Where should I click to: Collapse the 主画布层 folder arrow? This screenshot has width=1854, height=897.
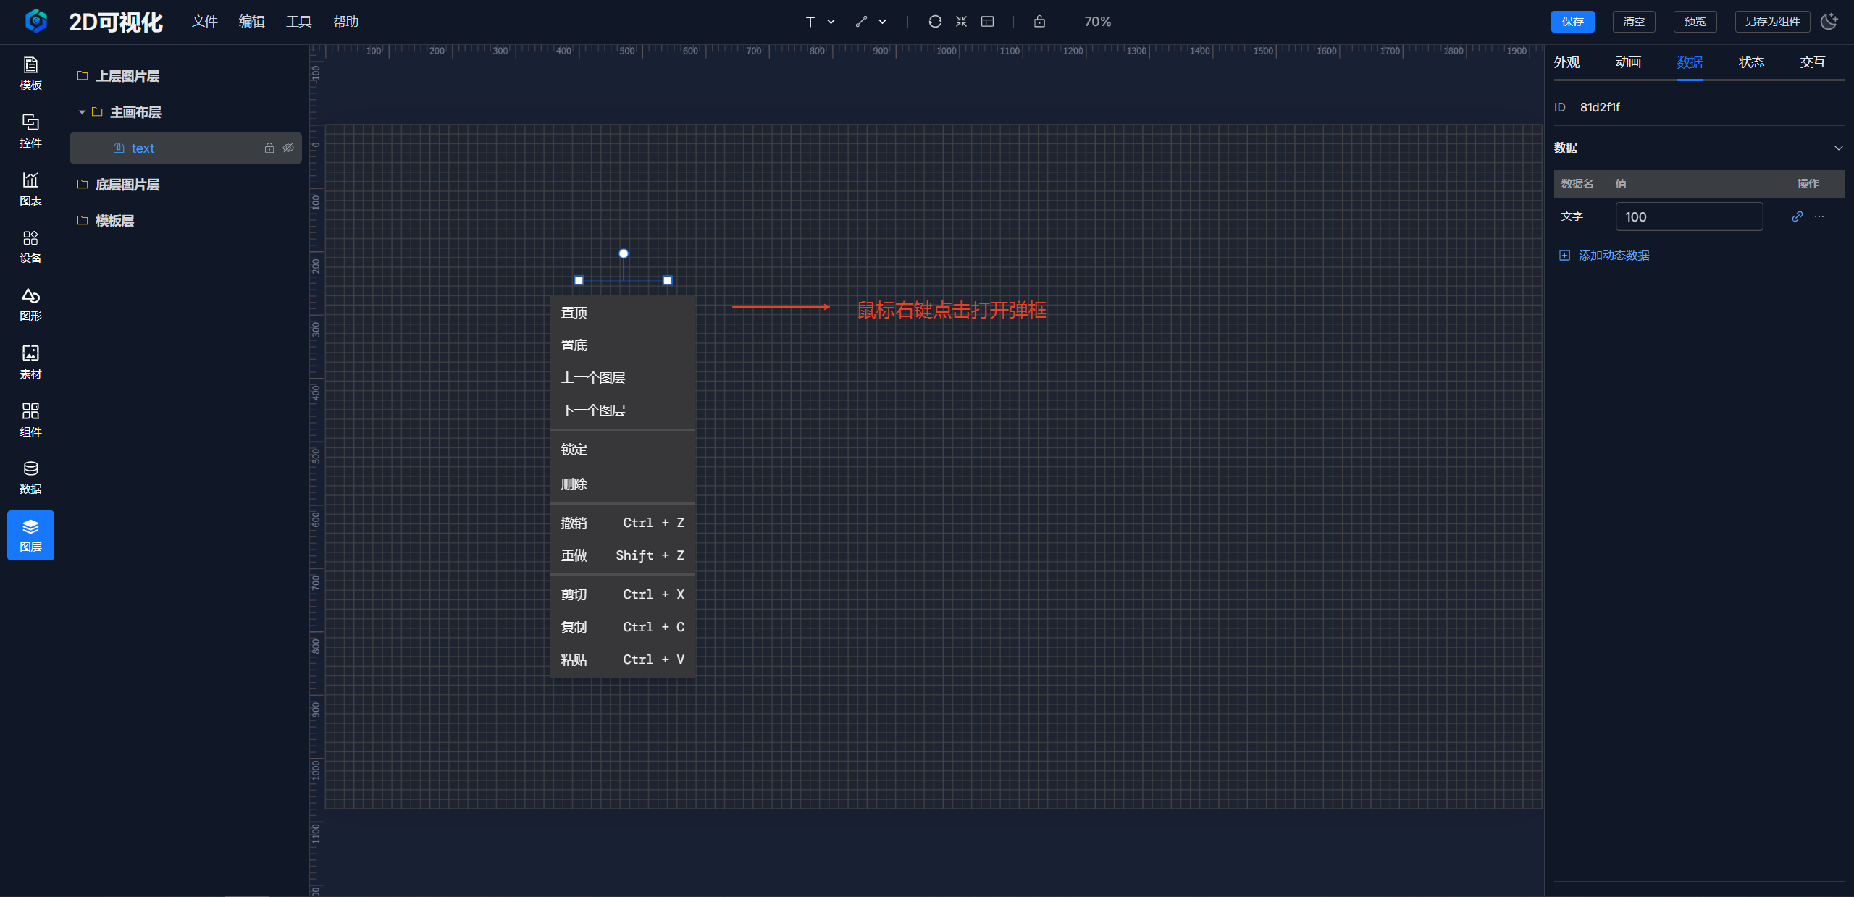coord(82,112)
